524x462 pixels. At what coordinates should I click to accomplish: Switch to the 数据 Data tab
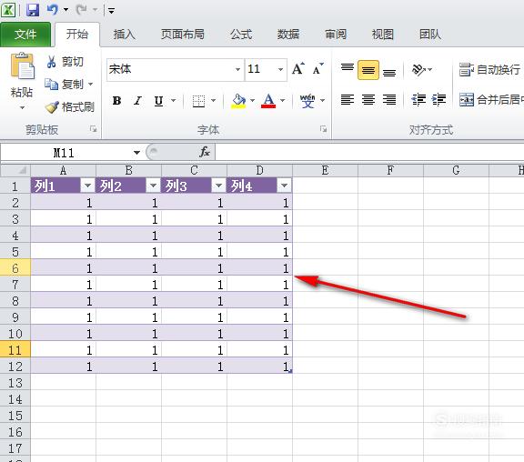(288, 35)
